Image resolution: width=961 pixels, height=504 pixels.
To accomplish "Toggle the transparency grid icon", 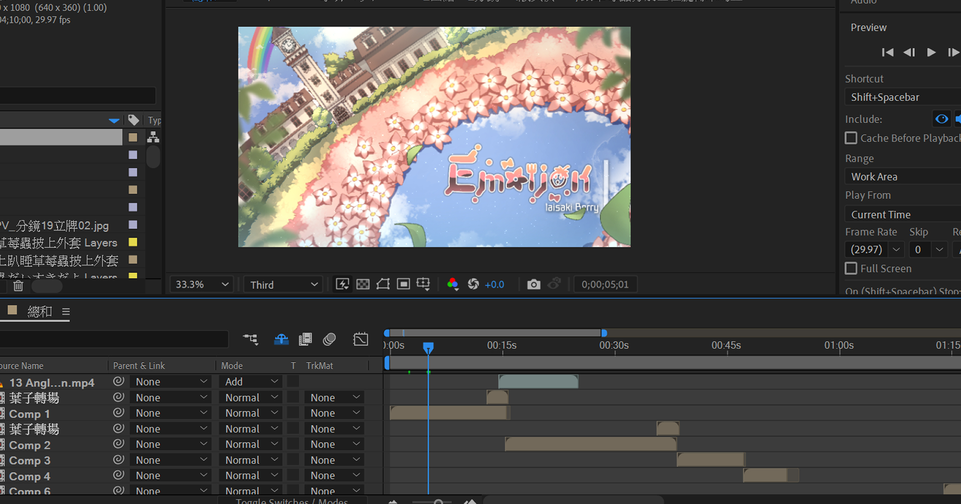I will point(363,284).
